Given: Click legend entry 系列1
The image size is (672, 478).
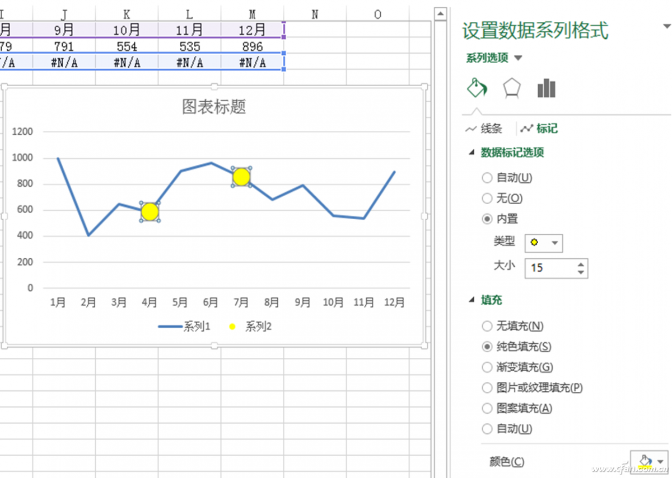Looking at the screenshot, I should click(x=184, y=327).
